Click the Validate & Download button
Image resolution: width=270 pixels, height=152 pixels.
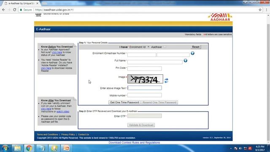[x=141, y=125]
